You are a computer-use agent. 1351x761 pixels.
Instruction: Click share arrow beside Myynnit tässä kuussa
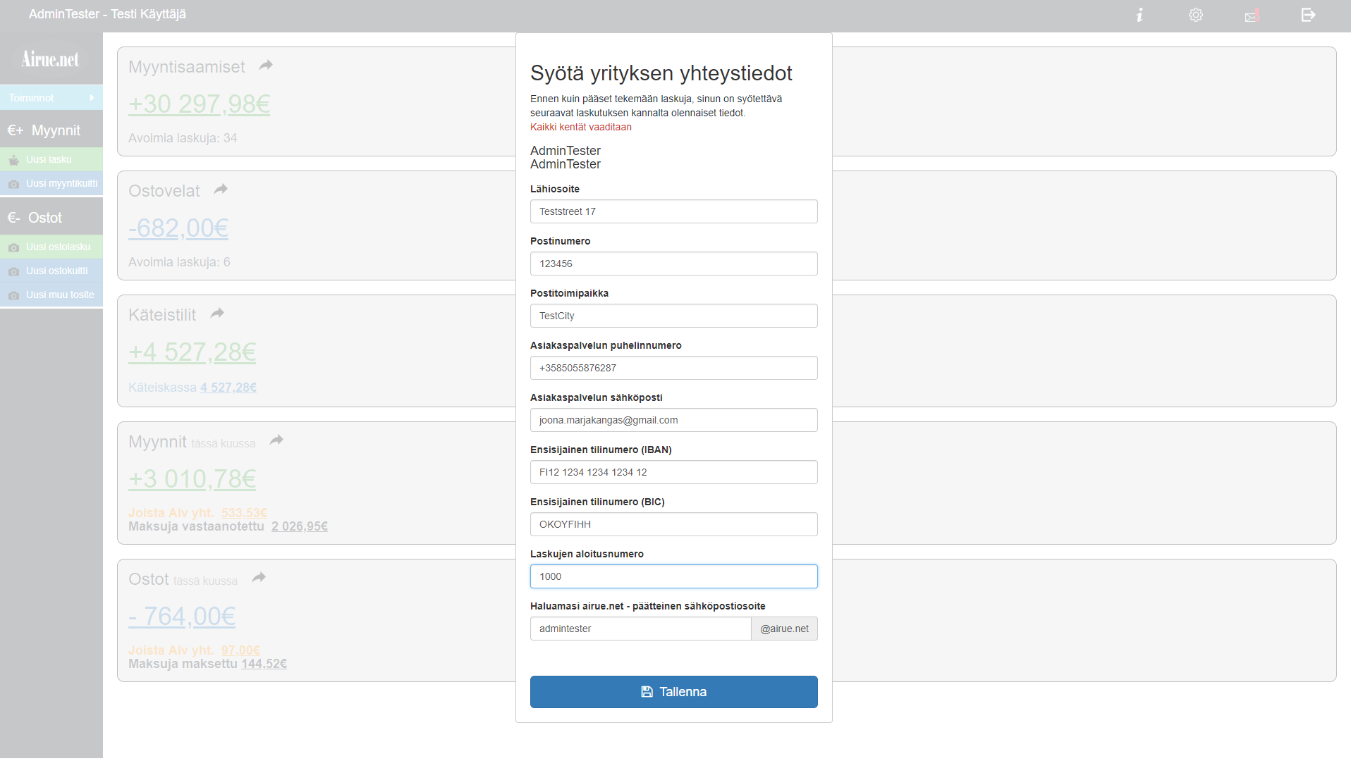(276, 440)
